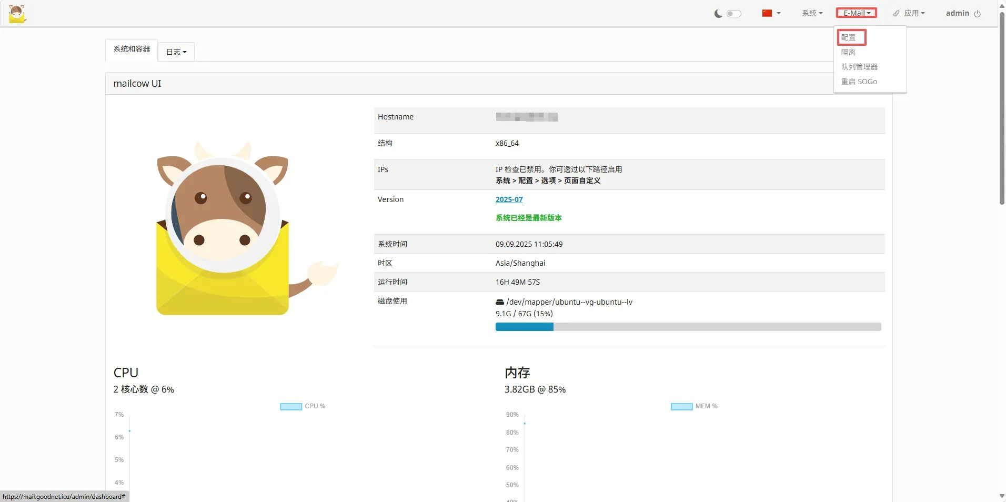1006x502 pixels.
Task: Click the link icon next to 应用
Action: [x=896, y=14]
